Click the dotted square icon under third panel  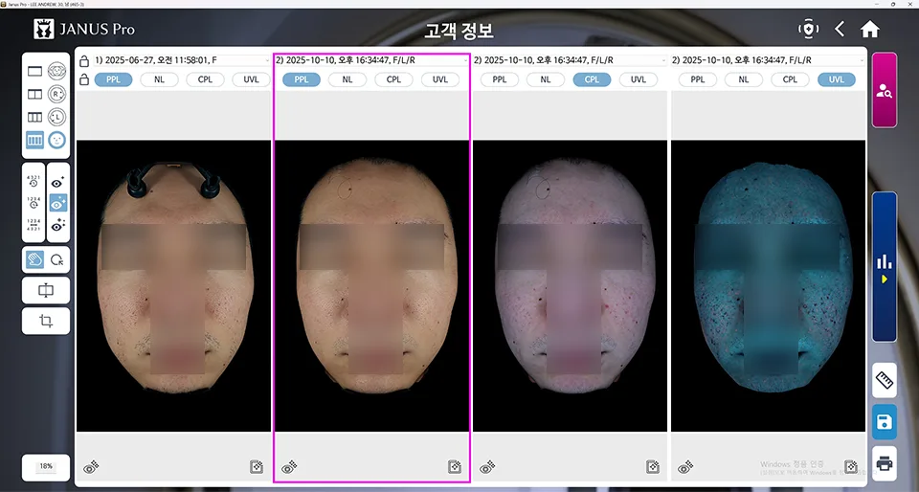pyautogui.click(x=652, y=467)
